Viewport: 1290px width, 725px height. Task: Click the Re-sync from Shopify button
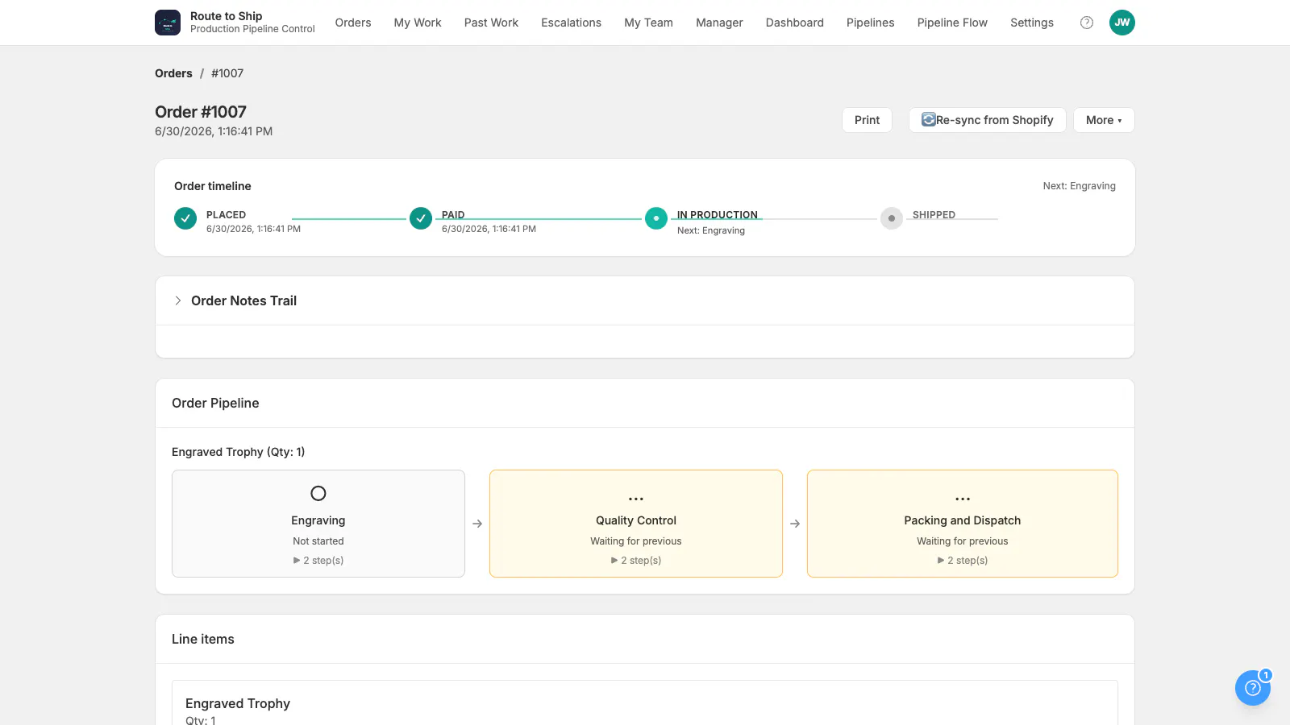point(988,120)
